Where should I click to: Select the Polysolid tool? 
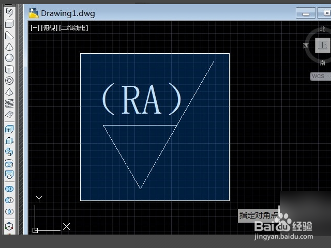click(x=9, y=12)
